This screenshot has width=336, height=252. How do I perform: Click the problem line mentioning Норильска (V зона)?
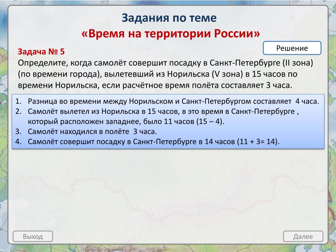click(157, 74)
